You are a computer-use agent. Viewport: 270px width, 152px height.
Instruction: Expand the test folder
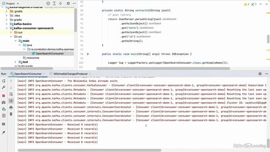[x=15, y=62]
